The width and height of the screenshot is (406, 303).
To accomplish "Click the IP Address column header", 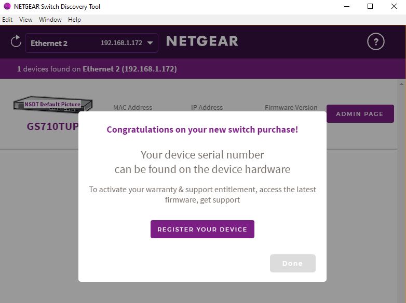I will pos(207,107).
